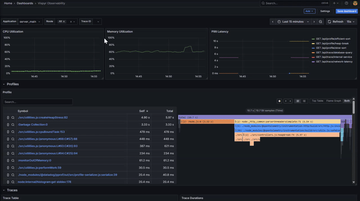Open the Application server_main dropdown
The width and height of the screenshot is (360, 201).
tap(30, 22)
